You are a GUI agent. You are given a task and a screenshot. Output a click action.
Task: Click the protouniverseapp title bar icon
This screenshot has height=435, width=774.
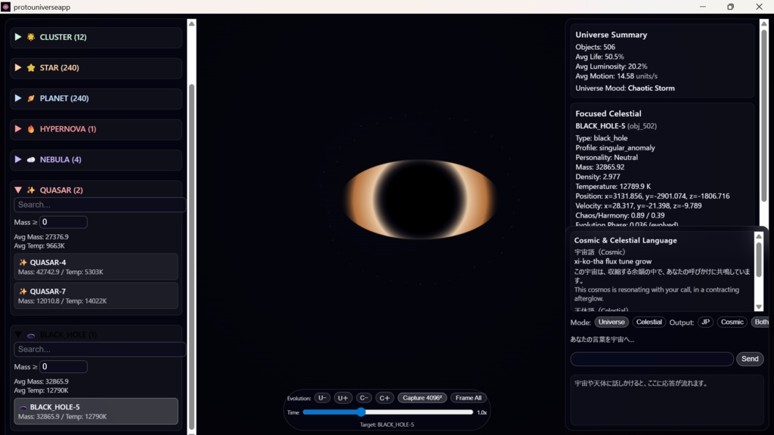(x=5, y=7)
